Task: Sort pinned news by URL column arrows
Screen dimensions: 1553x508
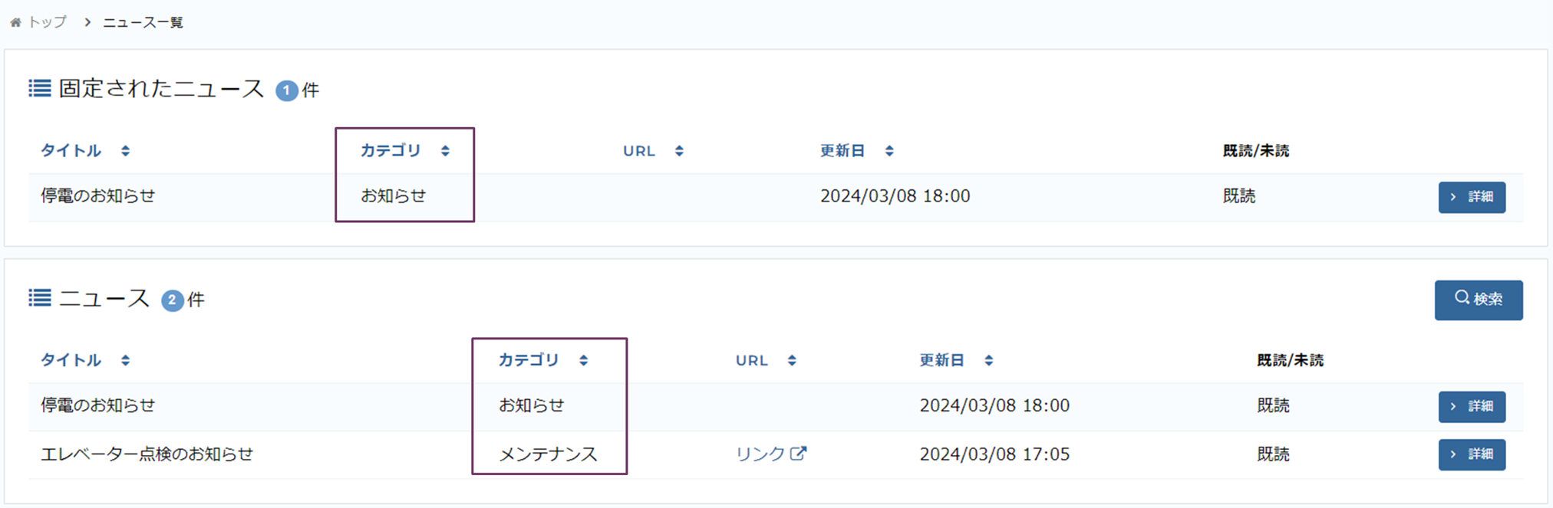Action: (679, 151)
